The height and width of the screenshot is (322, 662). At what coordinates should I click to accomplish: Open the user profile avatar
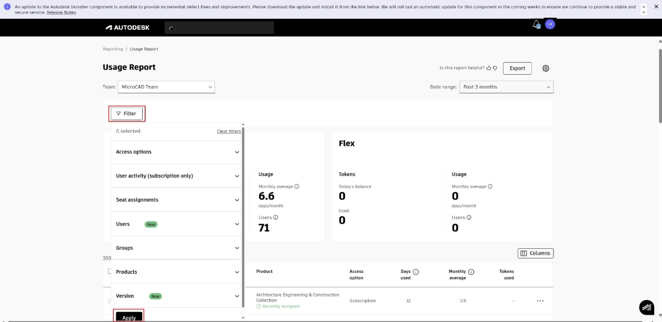coord(550,24)
